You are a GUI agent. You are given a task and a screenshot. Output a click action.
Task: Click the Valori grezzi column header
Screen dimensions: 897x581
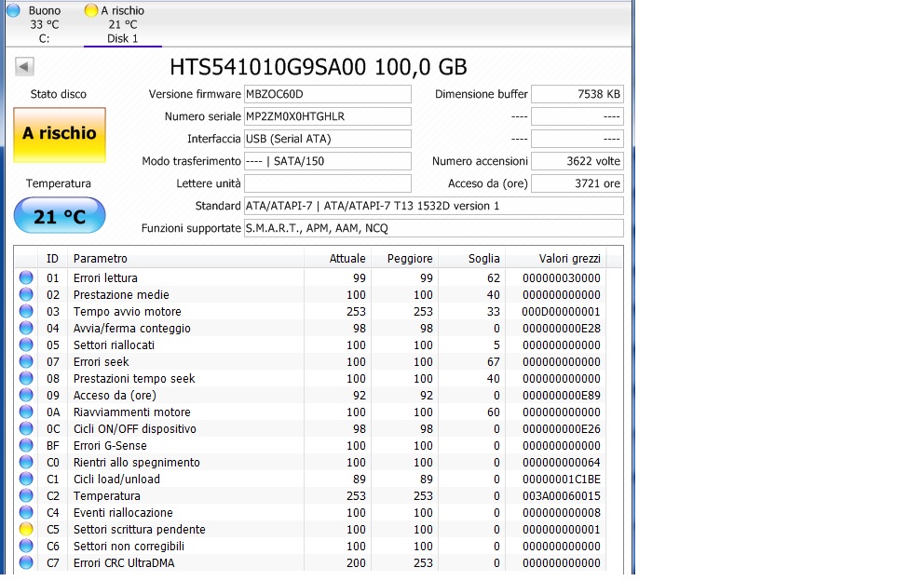(x=555, y=259)
